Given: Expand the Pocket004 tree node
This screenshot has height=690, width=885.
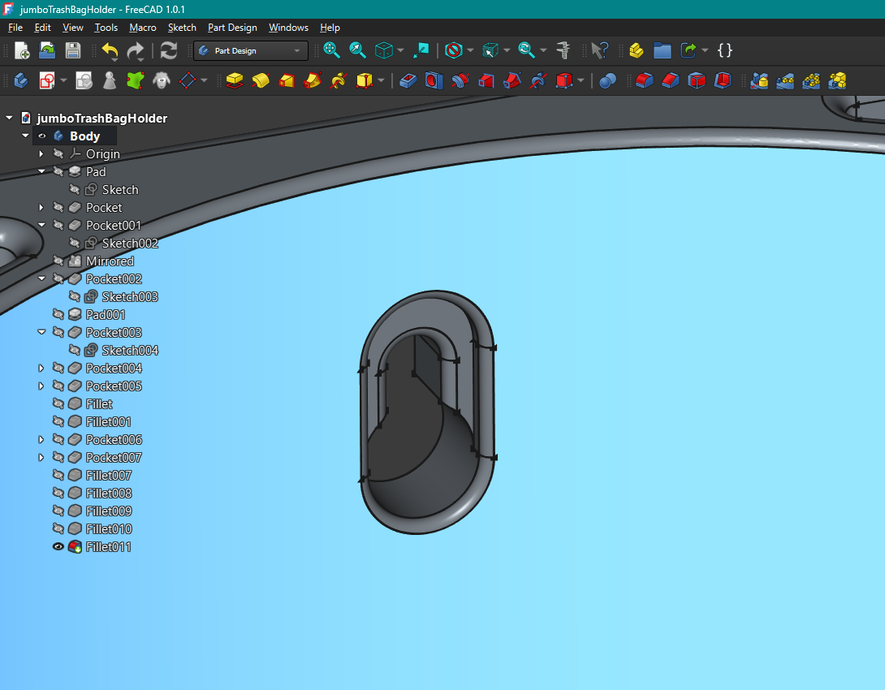Looking at the screenshot, I should (x=41, y=368).
